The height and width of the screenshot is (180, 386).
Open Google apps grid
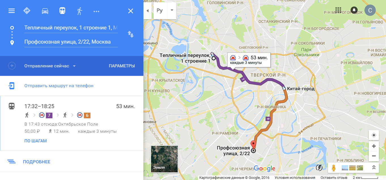click(338, 10)
